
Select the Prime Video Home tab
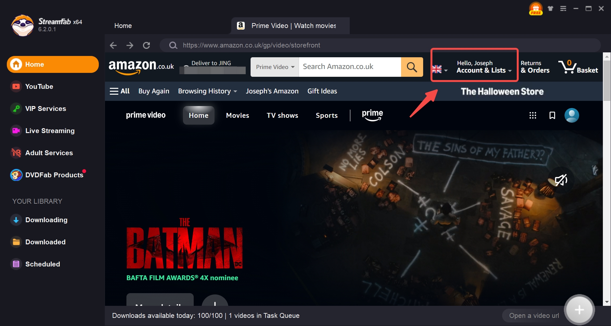[x=199, y=115]
